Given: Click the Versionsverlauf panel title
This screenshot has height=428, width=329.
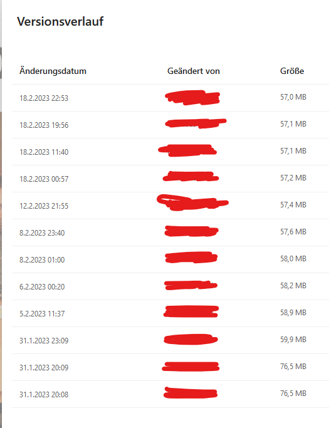Looking at the screenshot, I should pos(60,21).
